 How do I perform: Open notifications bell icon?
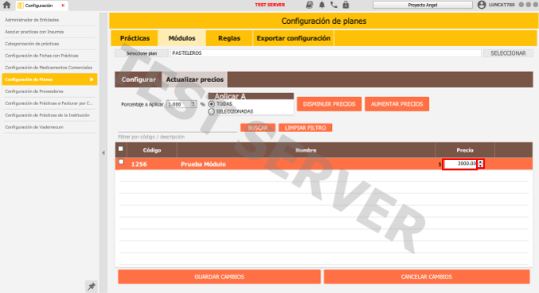pyautogui.click(x=322, y=5)
